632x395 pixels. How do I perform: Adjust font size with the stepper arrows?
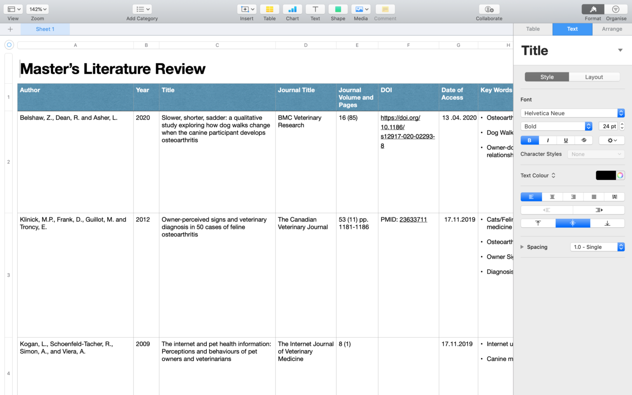(622, 126)
